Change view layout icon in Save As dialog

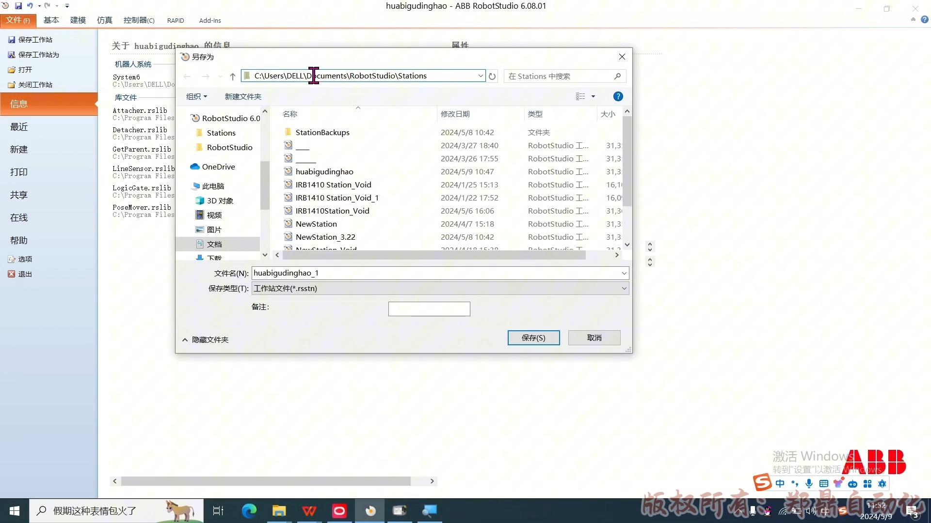pyautogui.click(x=580, y=96)
